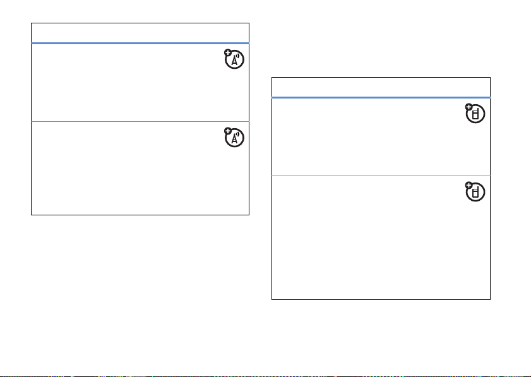Click plus badge on lower phone icon
Viewport: 531px width, 377px height.
(x=468, y=186)
